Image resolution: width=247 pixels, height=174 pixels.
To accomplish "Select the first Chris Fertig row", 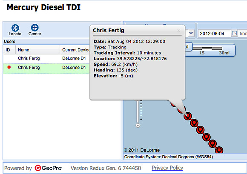I will click(x=46, y=58).
